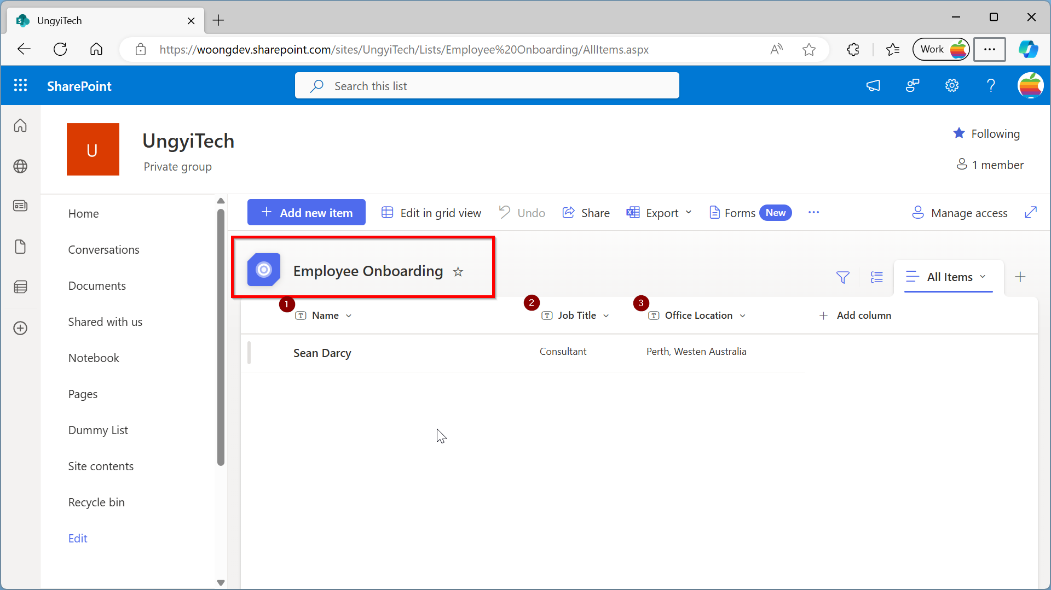Go to SharePoint home from left rail
Image resolution: width=1051 pixels, height=590 pixels.
pyautogui.click(x=20, y=125)
